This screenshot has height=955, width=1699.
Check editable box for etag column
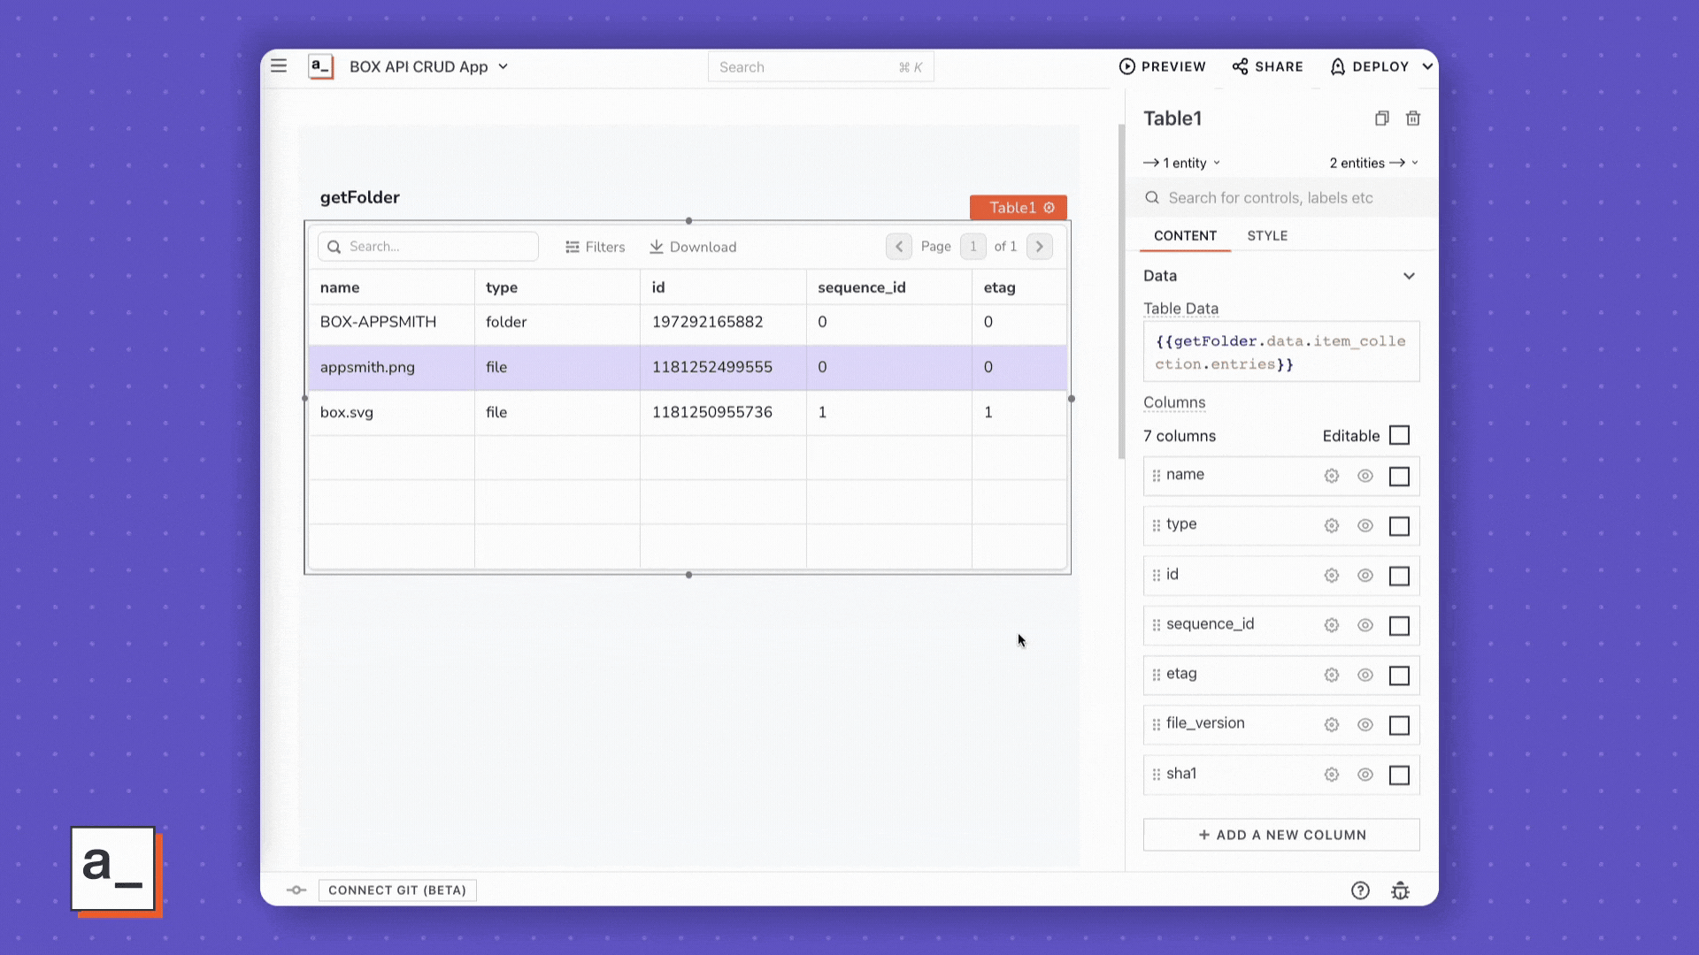click(1399, 676)
